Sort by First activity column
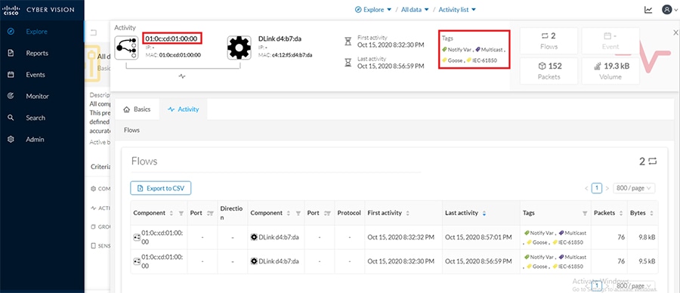The height and width of the screenshot is (293, 680). pyautogui.click(x=408, y=213)
